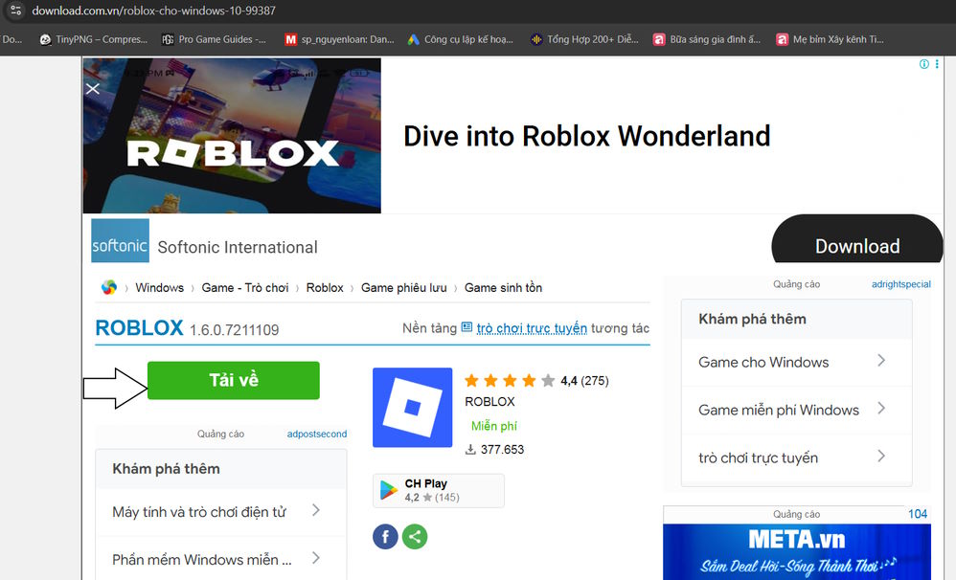The width and height of the screenshot is (956, 580).
Task: Click the Softonic International advertiser name
Action: [238, 247]
